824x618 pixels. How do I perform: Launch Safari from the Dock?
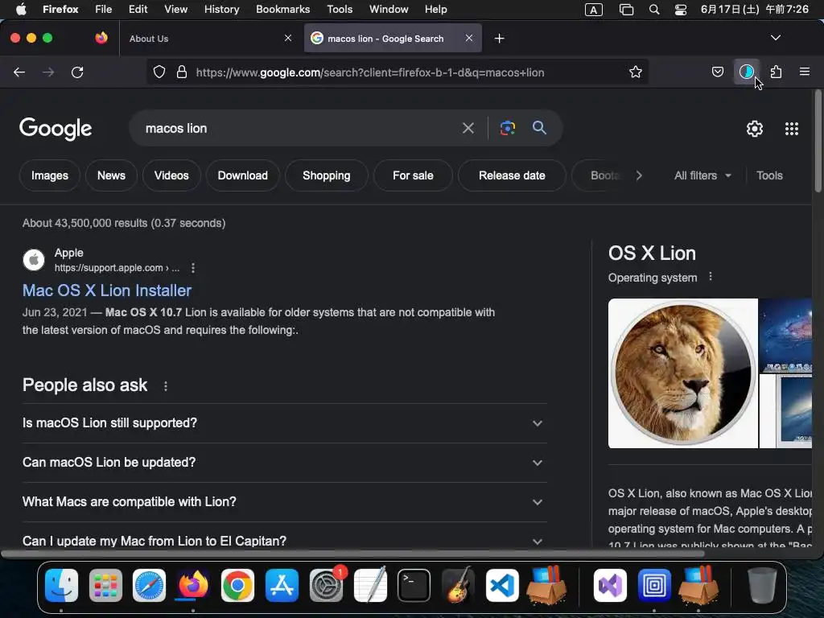[149, 586]
